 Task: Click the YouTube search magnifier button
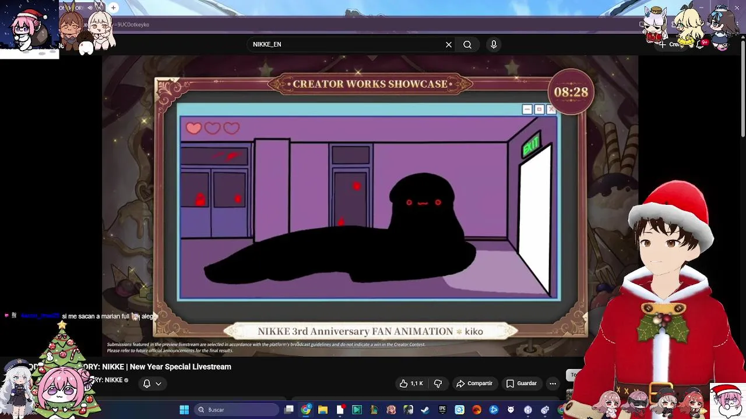467,44
